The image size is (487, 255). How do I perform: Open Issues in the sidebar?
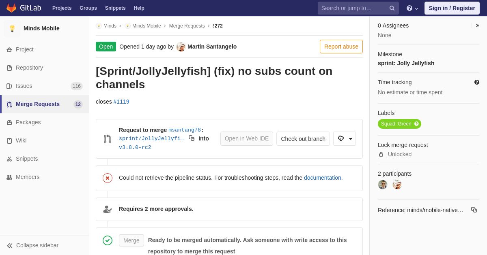pos(24,86)
